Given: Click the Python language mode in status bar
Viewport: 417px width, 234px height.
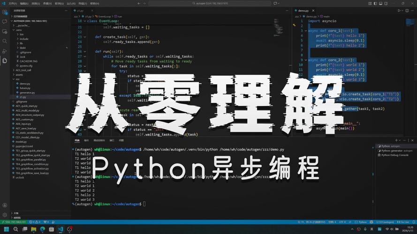Looking at the screenshot, I should (361, 222).
